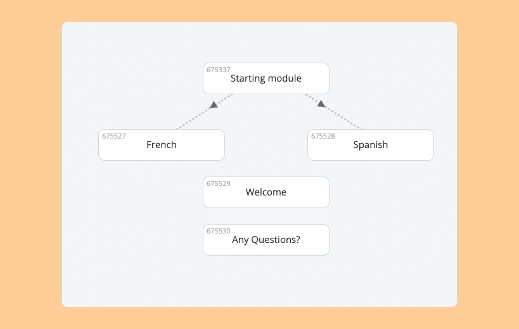Click dotted line from French to Starting module
The image size is (519, 329).
(195, 117)
